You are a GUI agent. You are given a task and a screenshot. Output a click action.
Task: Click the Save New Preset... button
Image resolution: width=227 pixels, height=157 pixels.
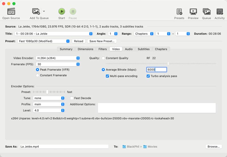pyautogui.click(x=98, y=41)
